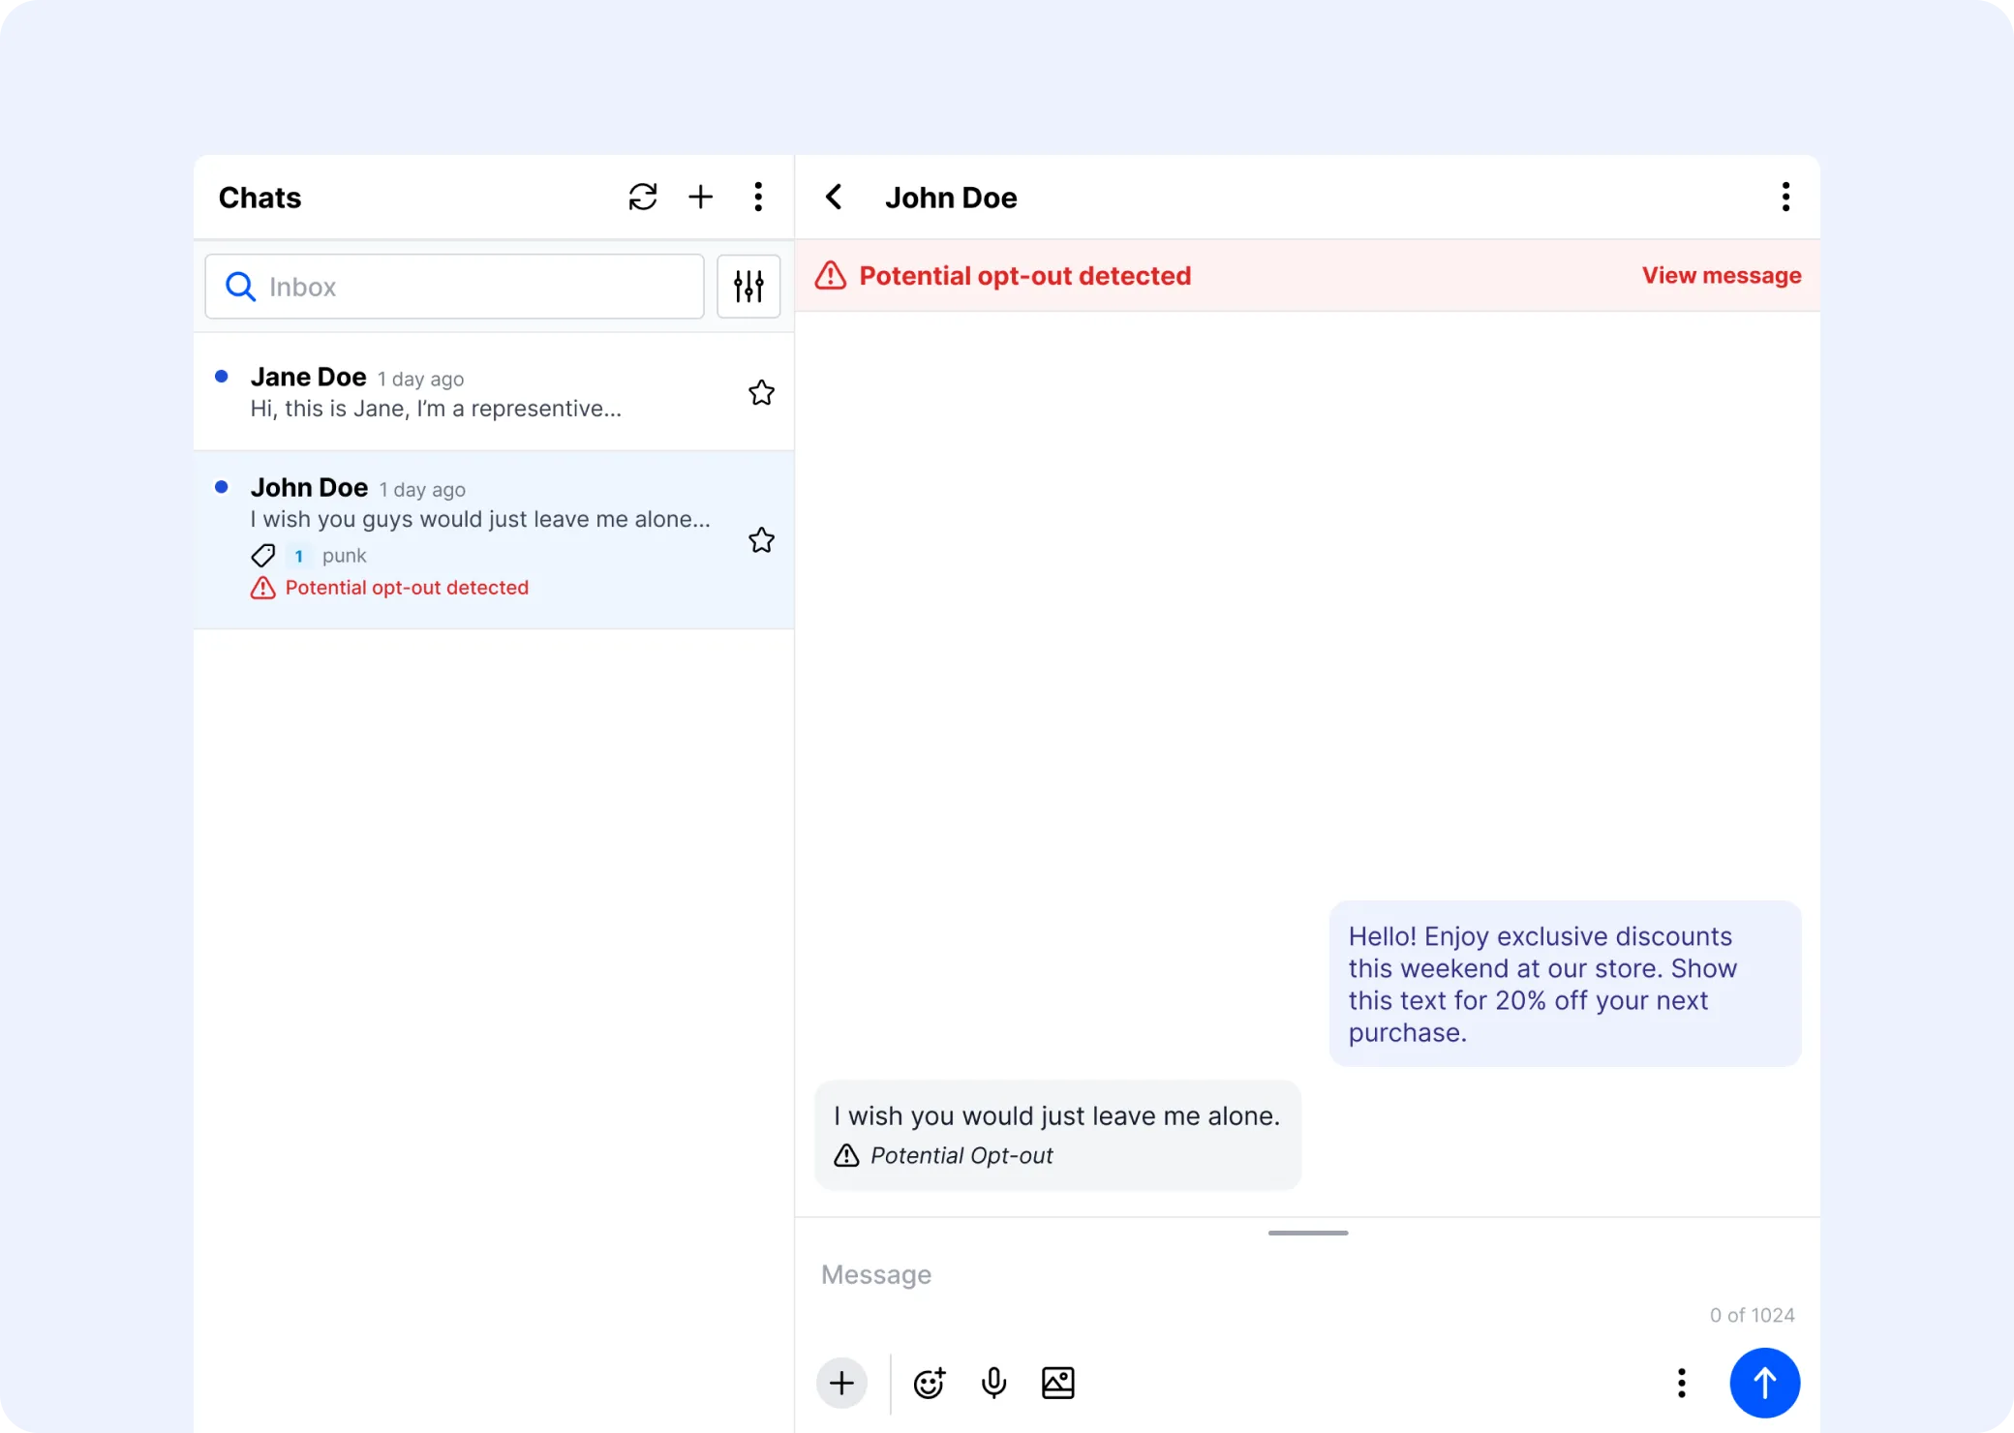This screenshot has height=1433, width=2014.
Task: Click the 0 of 1024 character counter
Action: click(1752, 1315)
